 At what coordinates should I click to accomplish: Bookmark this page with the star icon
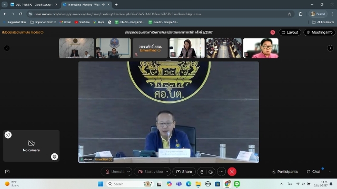290,14
